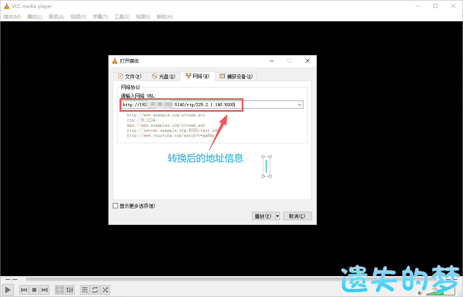Click the 取消(C) button
Viewport: 463px width, 297px height.
[x=297, y=216]
